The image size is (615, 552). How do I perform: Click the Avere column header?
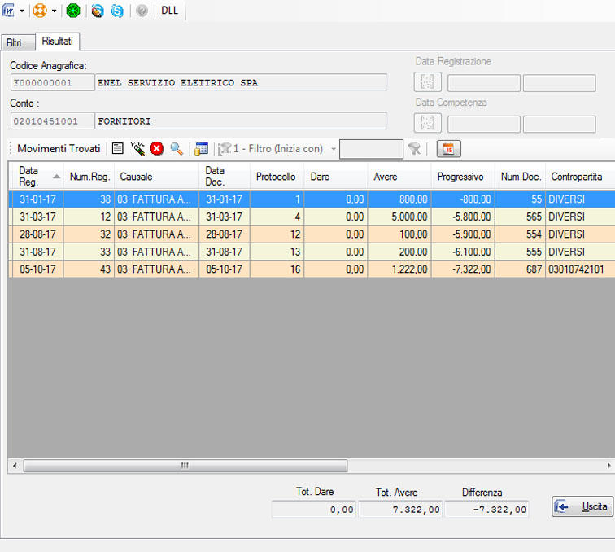click(x=399, y=177)
